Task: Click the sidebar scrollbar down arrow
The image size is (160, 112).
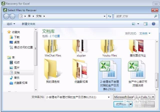Action: pyautogui.click(x=36, y=90)
